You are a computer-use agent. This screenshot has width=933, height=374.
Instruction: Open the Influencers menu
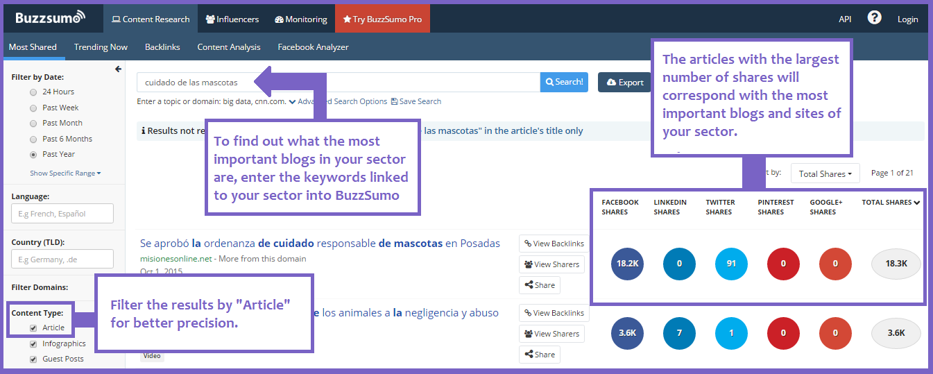click(232, 19)
